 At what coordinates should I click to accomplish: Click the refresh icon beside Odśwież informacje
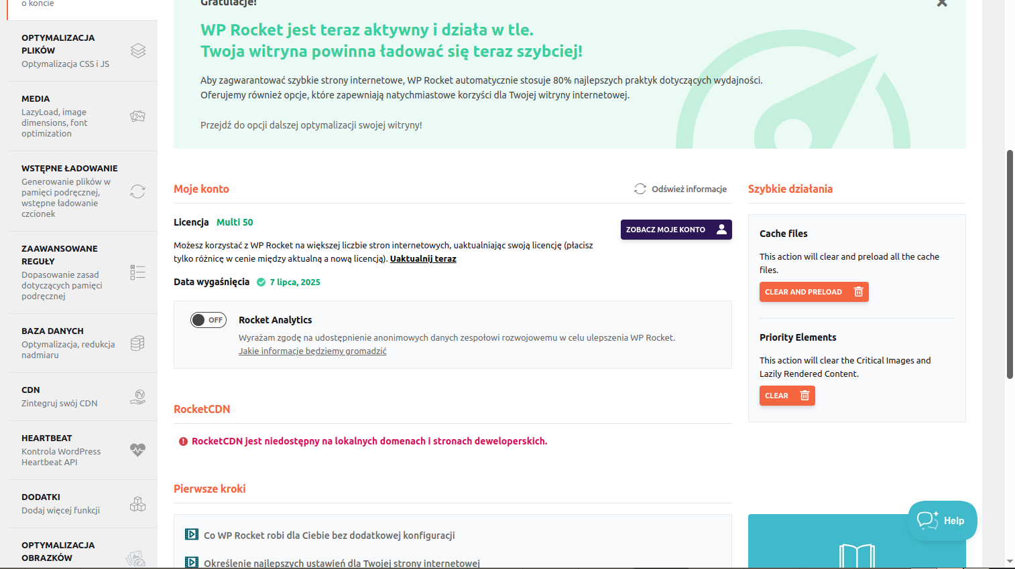point(640,189)
